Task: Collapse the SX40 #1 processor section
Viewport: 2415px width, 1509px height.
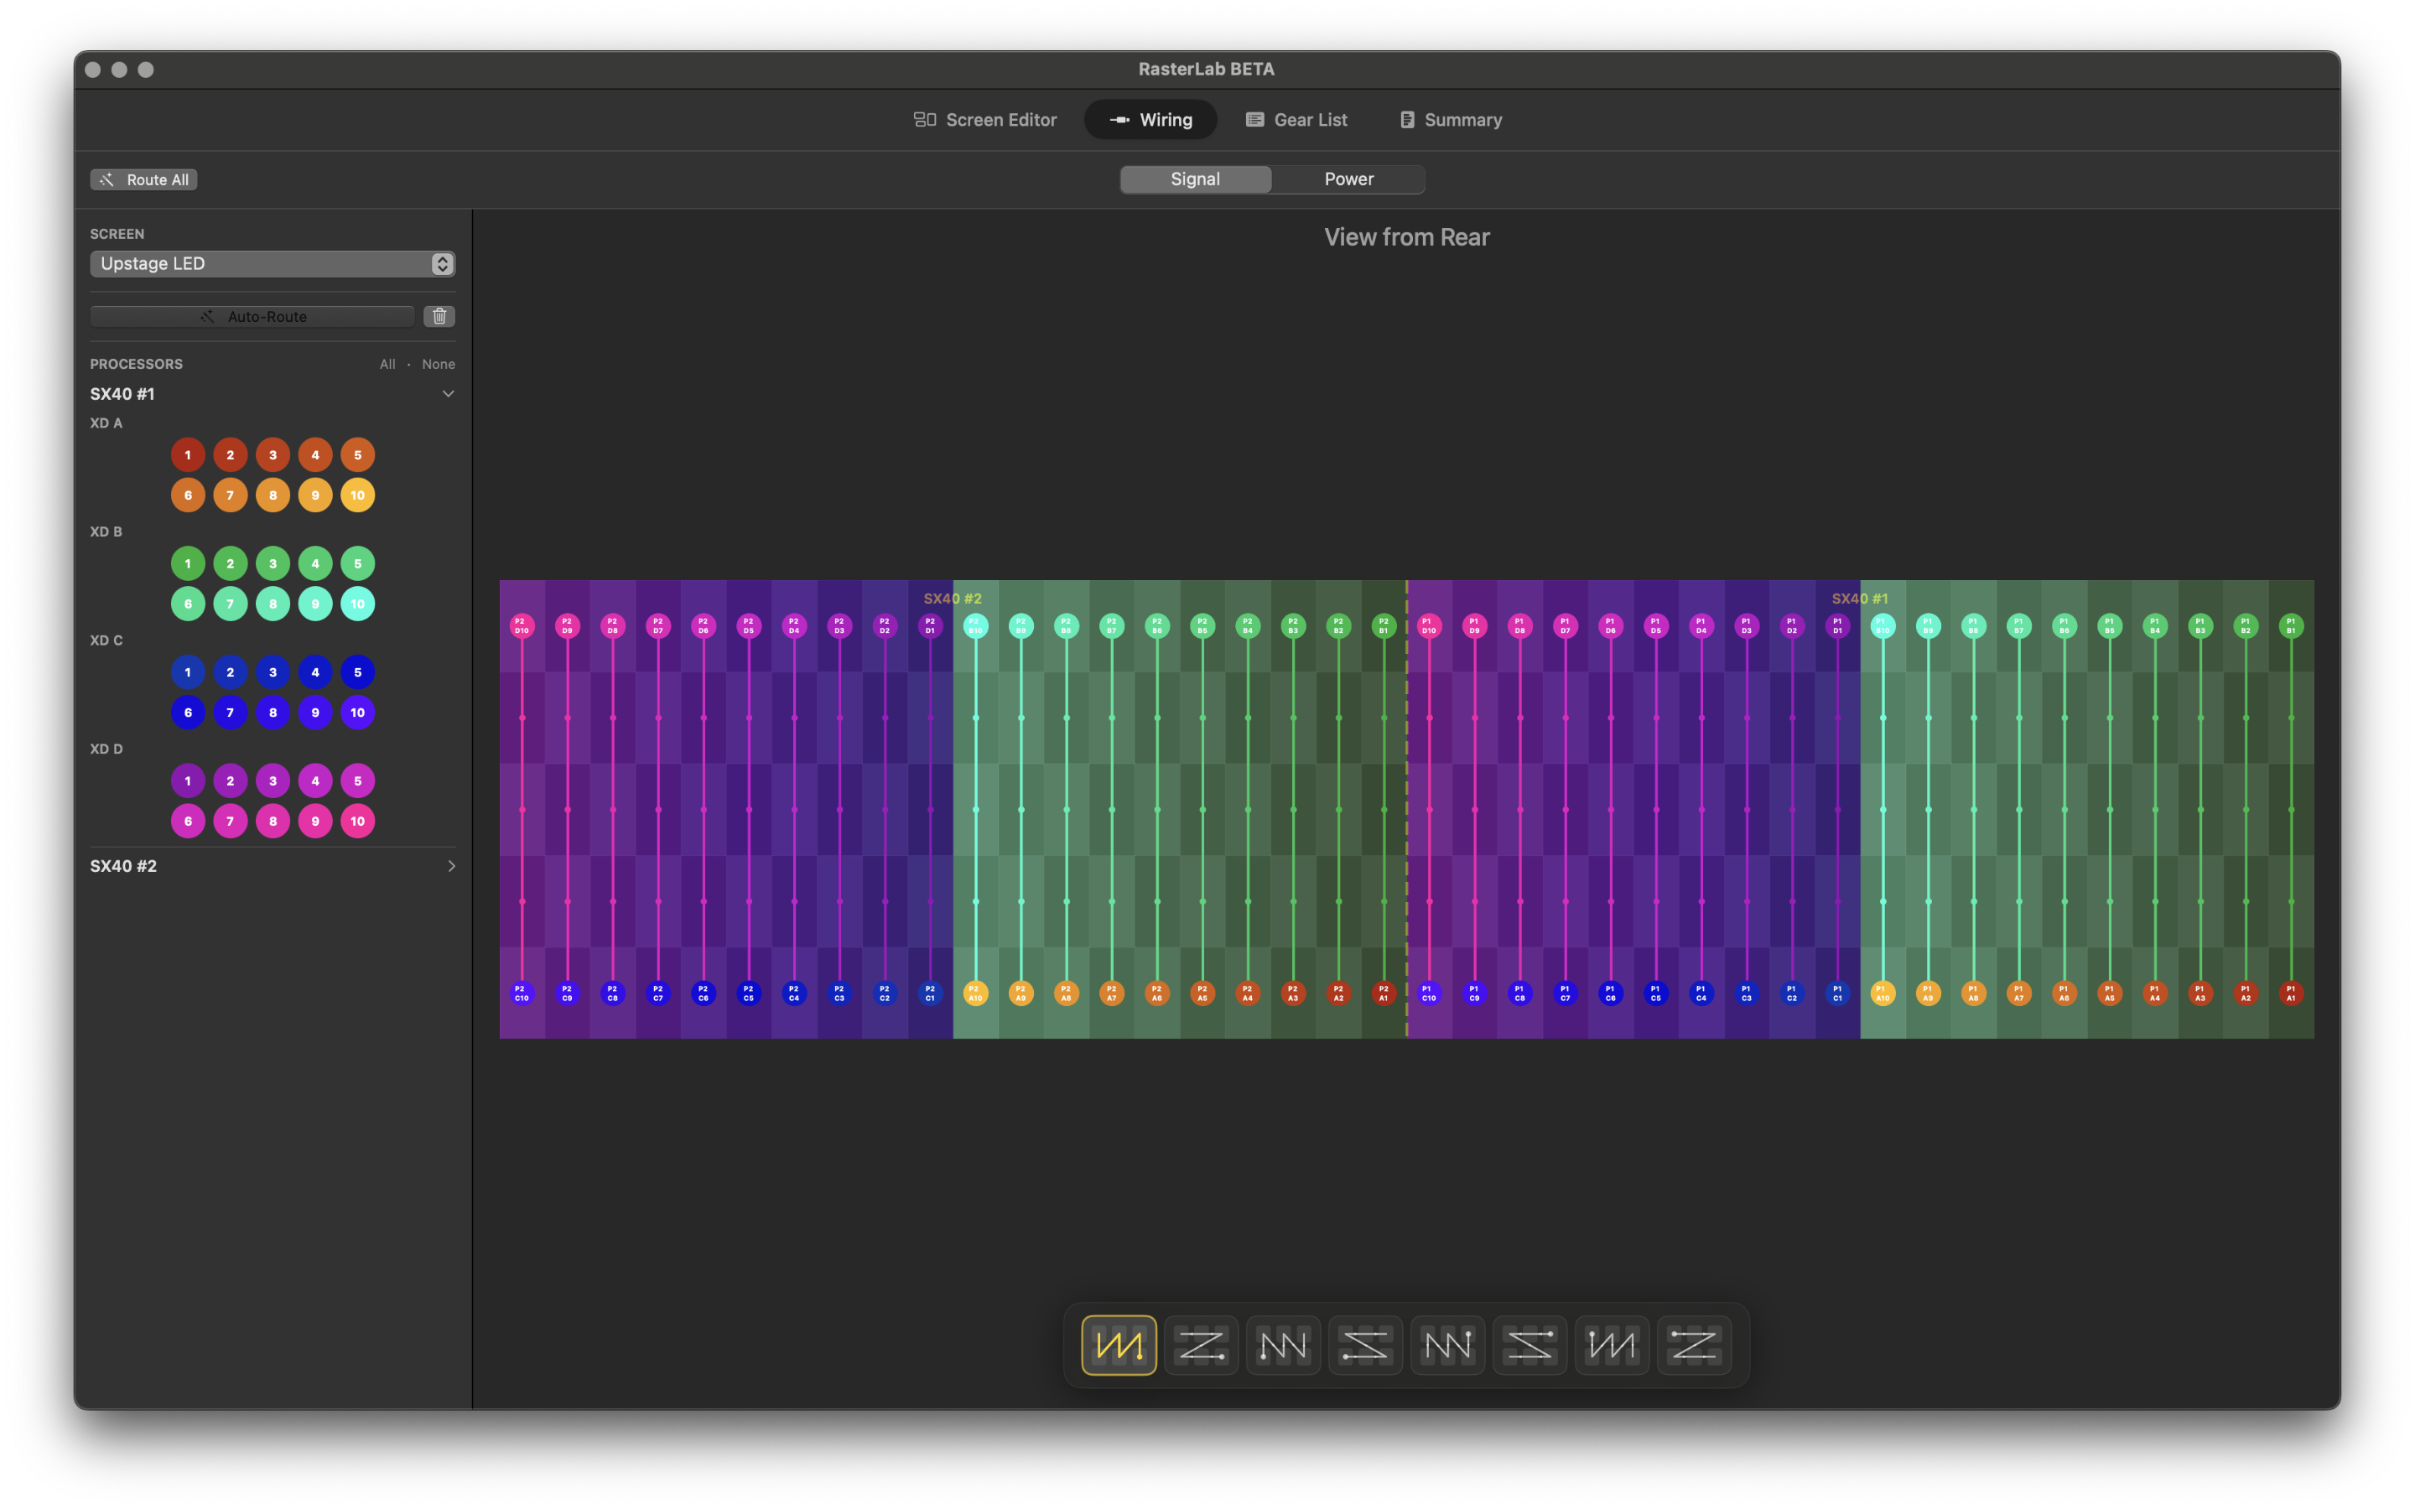Action: (x=448, y=393)
